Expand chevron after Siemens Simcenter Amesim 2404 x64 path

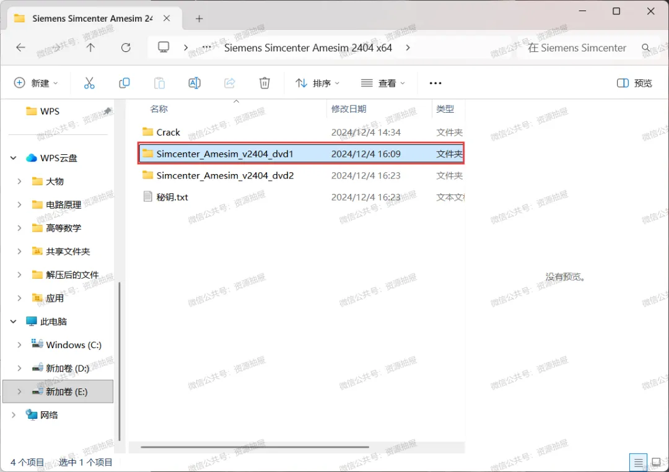(x=408, y=47)
